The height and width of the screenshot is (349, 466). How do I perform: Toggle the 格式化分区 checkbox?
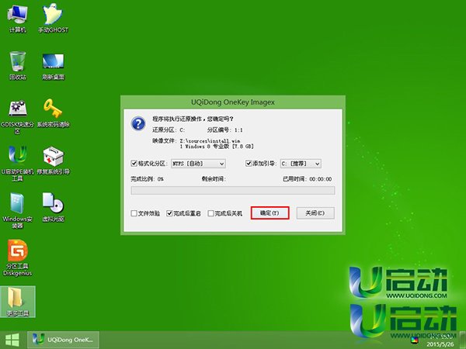click(134, 163)
